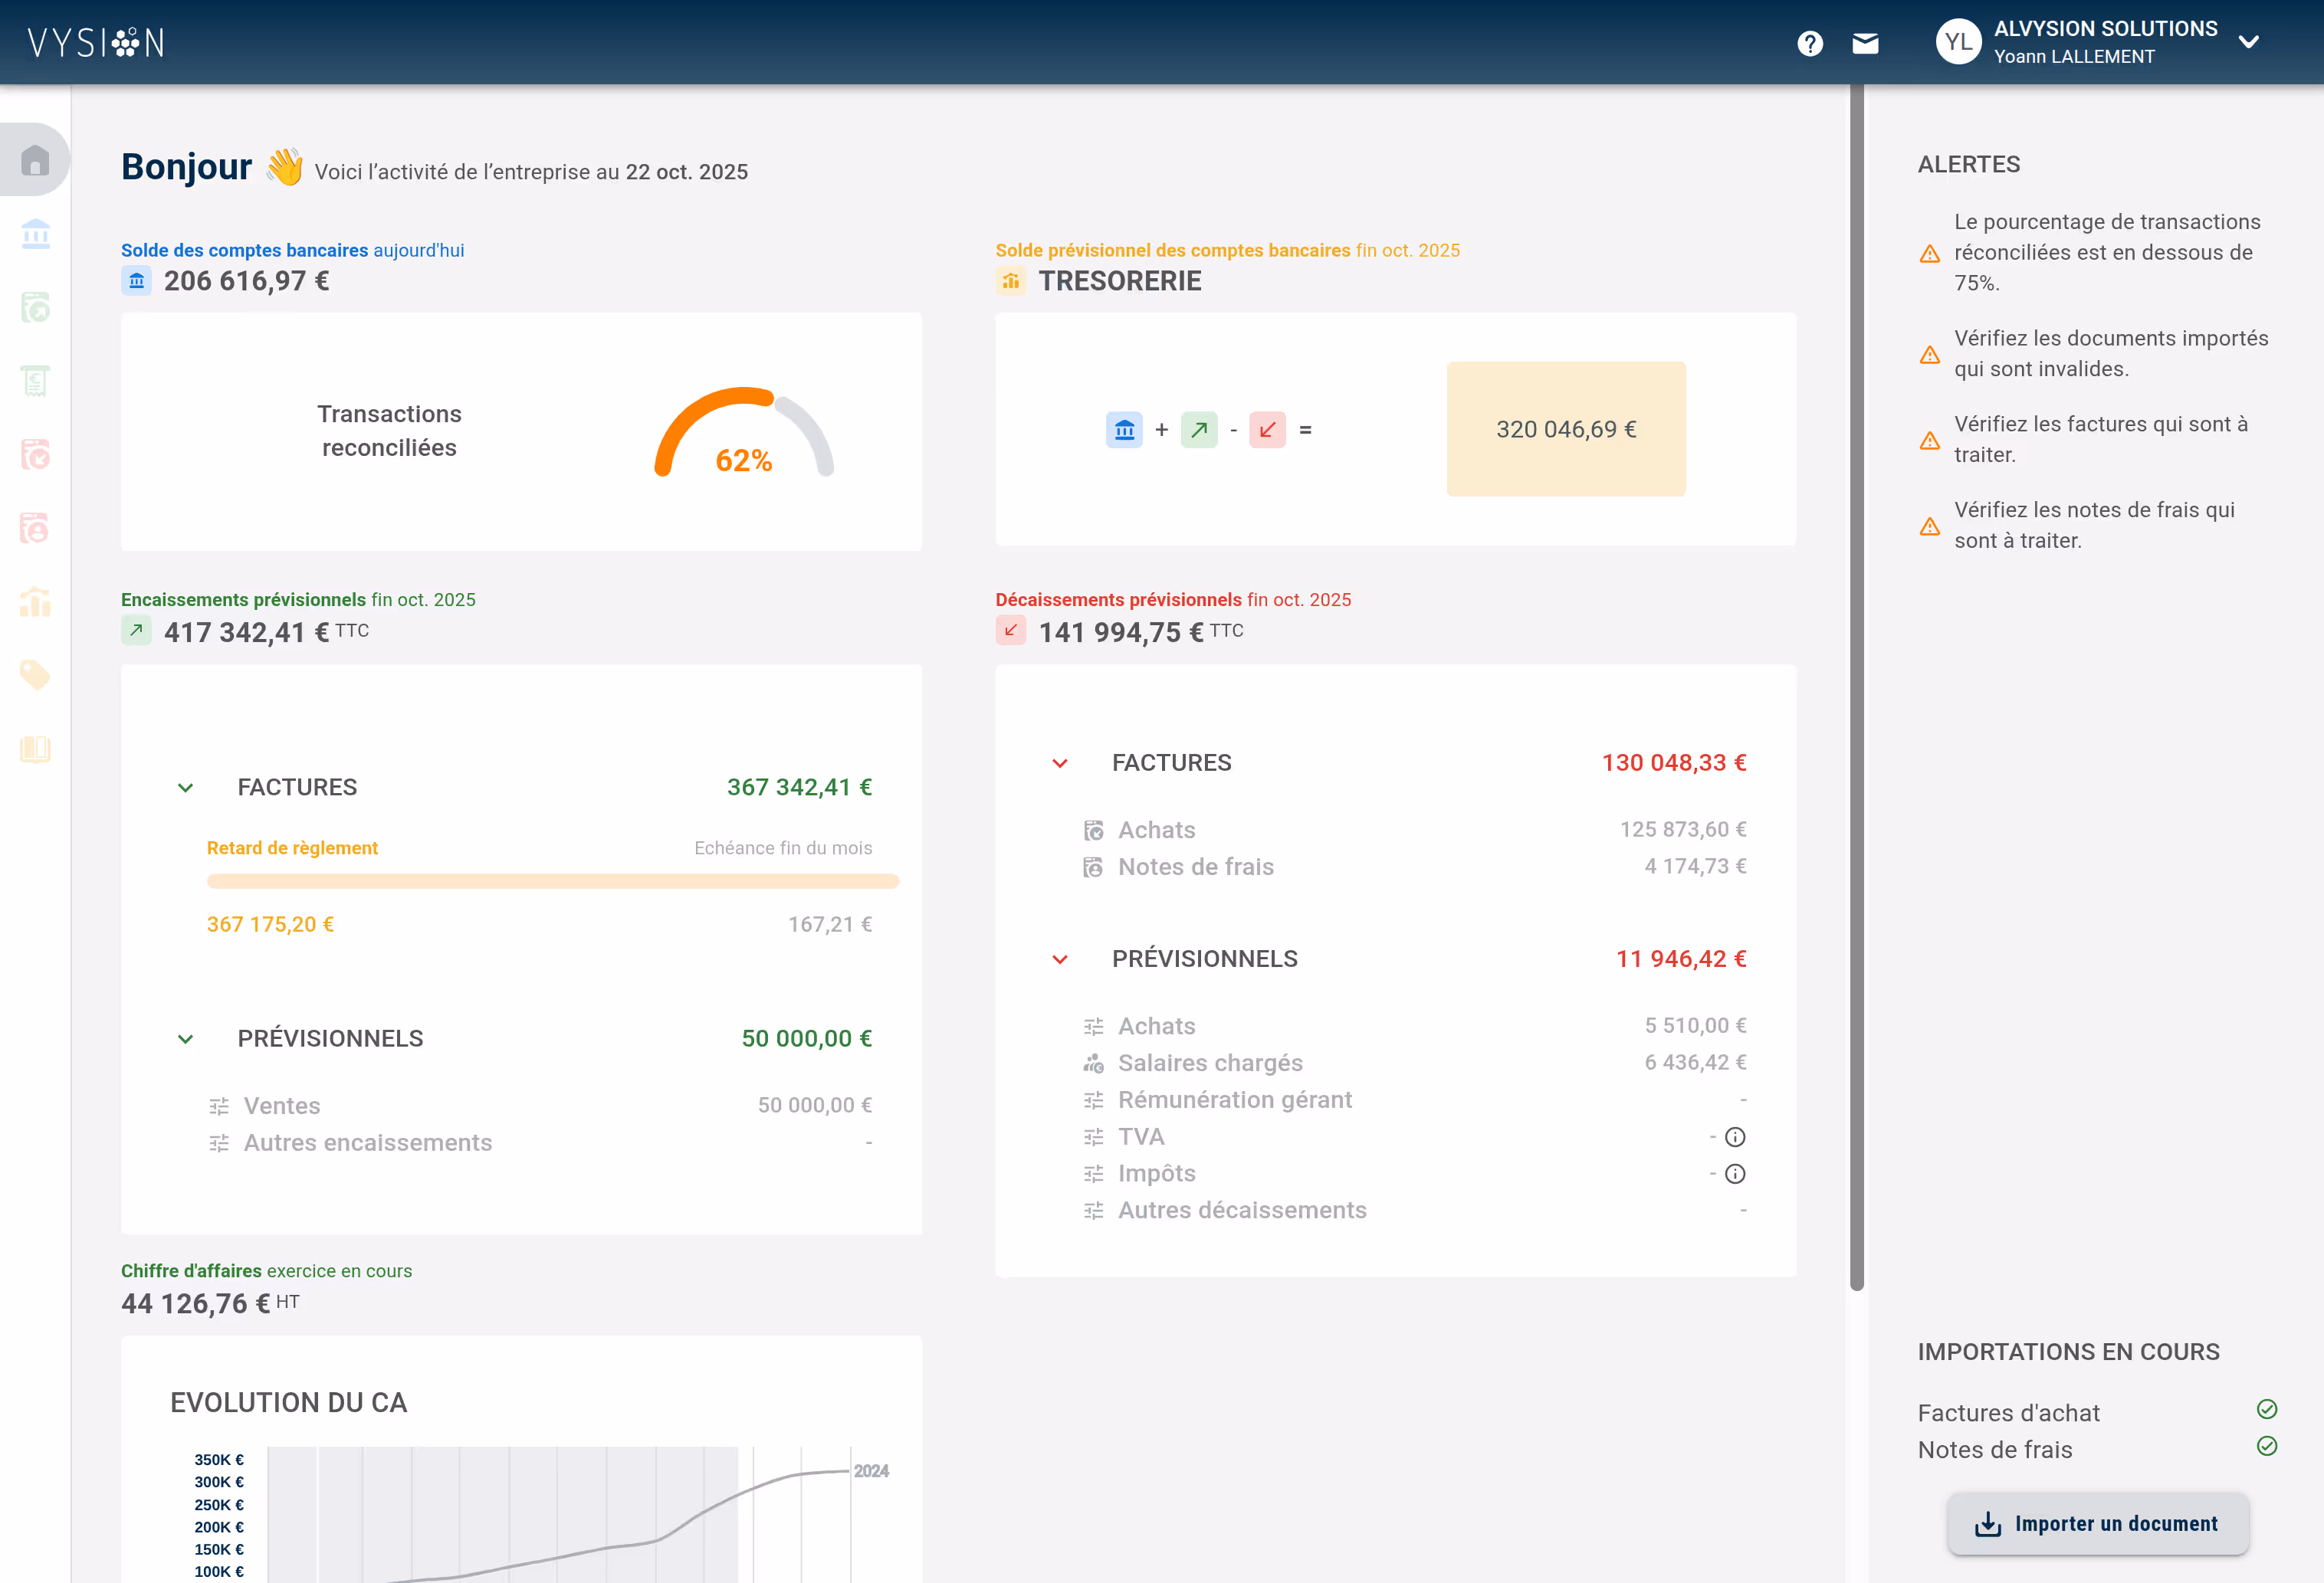Image resolution: width=2324 pixels, height=1583 pixels.
Task: Collapse the red PRÉVISIONNELS décaissements section
Action: (1060, 959)
